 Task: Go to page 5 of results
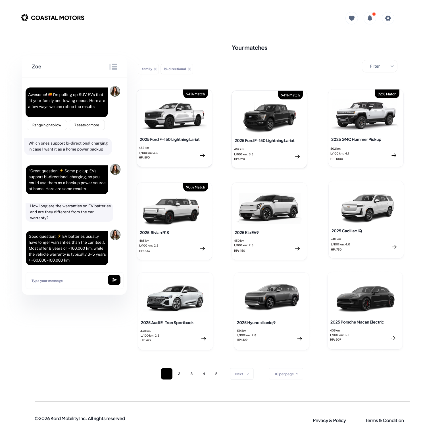pos(216,374)
